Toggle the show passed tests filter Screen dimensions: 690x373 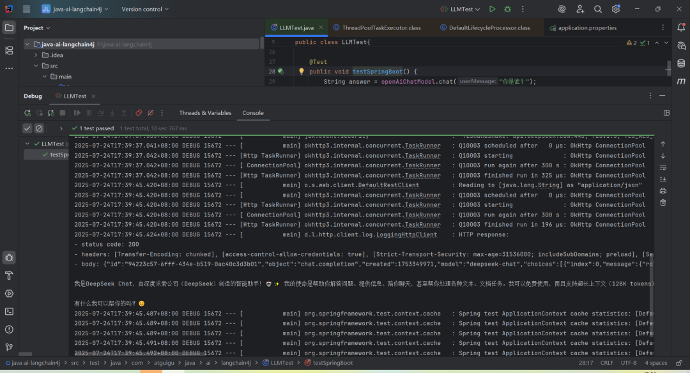(28, 128)
